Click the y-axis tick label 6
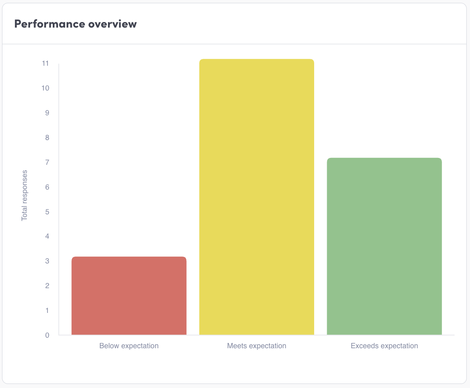Image resolution: width=470 pixels, height=388 pixels. click(x=47, y=187)
